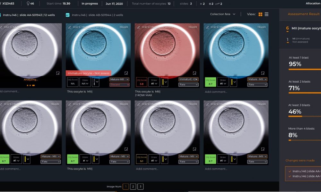This screenshot has width=321, height=192.
Task: Click ES icon beside slide AB-S01944
Action: click(67, 15)
